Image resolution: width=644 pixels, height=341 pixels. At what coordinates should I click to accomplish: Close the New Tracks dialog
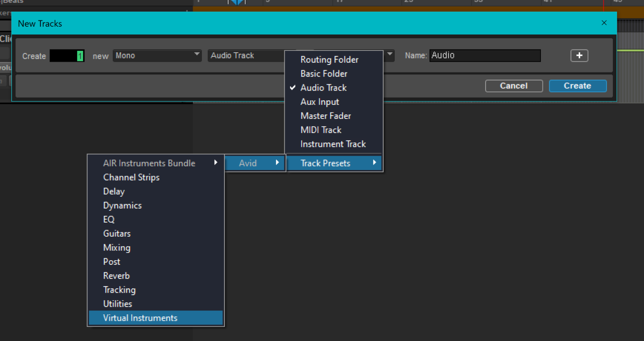coord(604,23)
